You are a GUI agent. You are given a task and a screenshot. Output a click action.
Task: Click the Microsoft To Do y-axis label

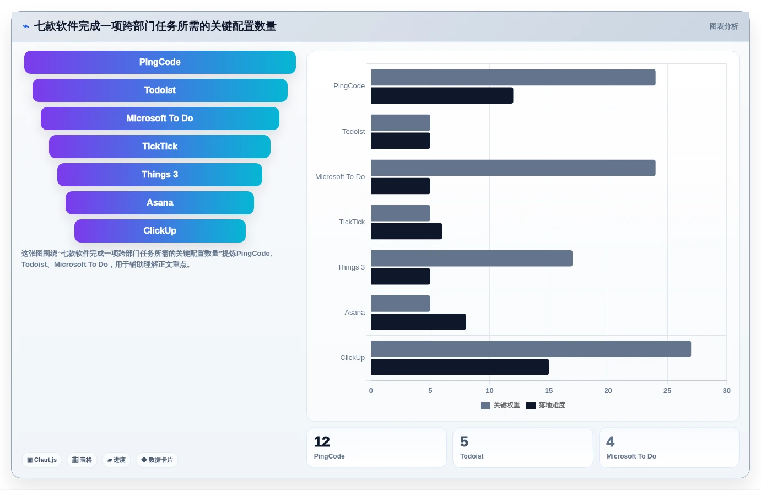[340, 177]
